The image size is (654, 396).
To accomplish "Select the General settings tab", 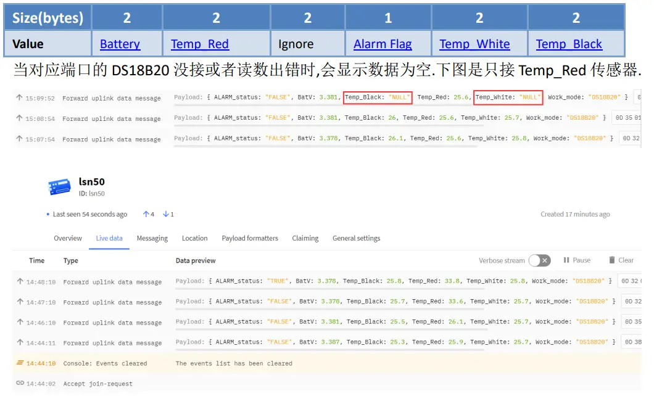I will (356, 238).
